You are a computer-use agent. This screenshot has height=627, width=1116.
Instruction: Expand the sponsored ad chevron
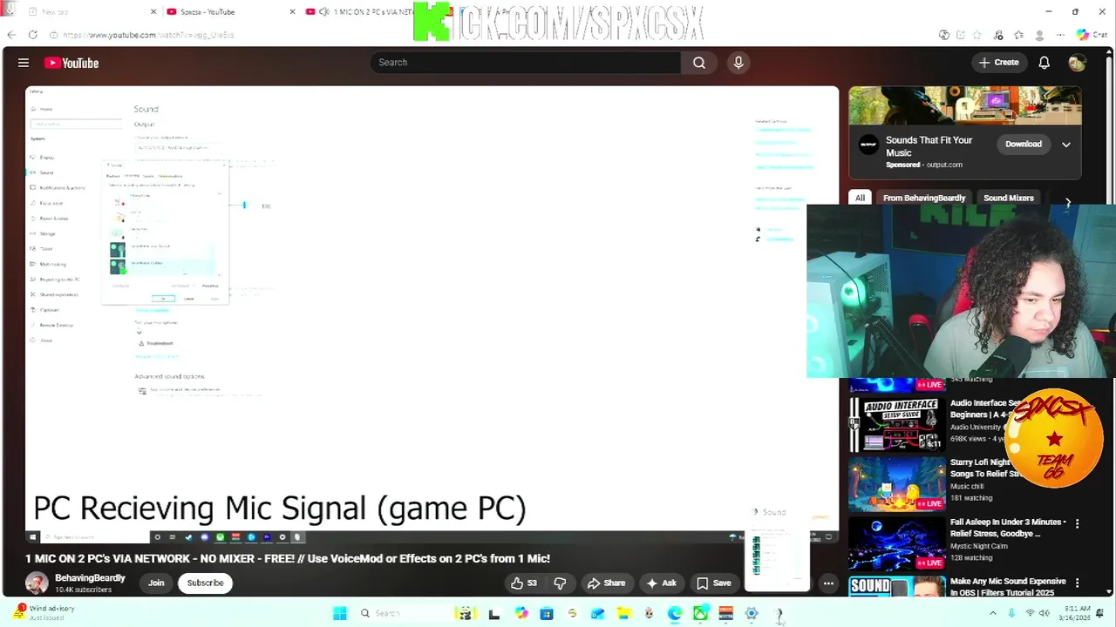click(1065, 145)
